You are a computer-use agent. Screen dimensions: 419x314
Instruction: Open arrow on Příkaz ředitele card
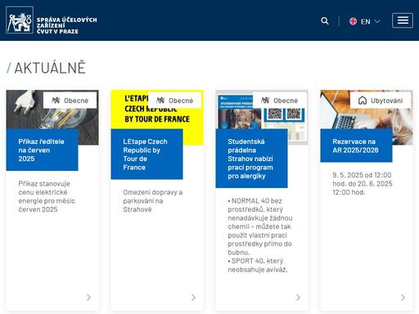point(88,298)
